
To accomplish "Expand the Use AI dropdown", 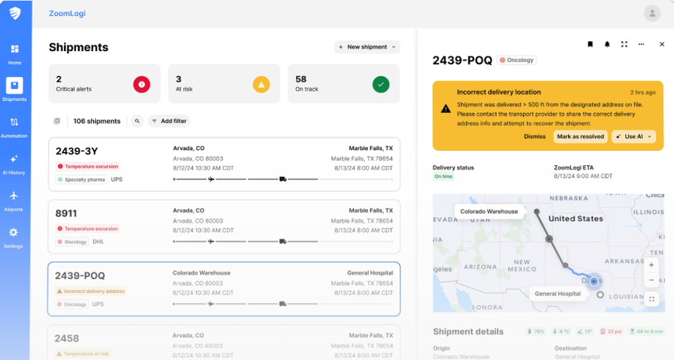I will coord(634,137).
